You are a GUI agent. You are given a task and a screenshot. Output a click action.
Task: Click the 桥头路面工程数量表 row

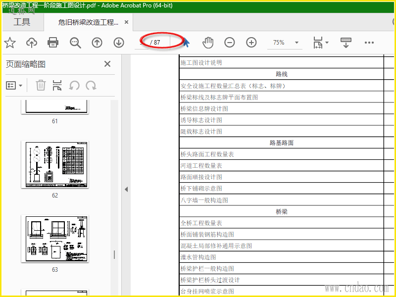pos(281,154)
